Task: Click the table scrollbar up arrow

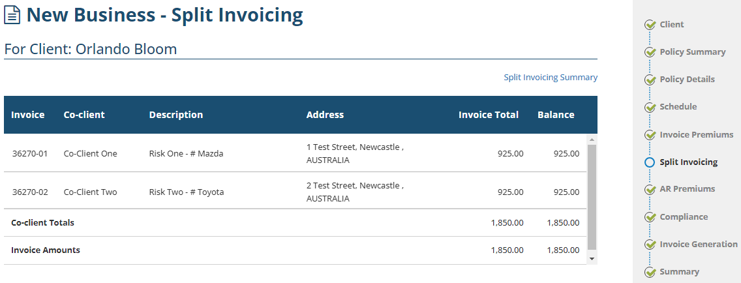Action: pos(592,140)
